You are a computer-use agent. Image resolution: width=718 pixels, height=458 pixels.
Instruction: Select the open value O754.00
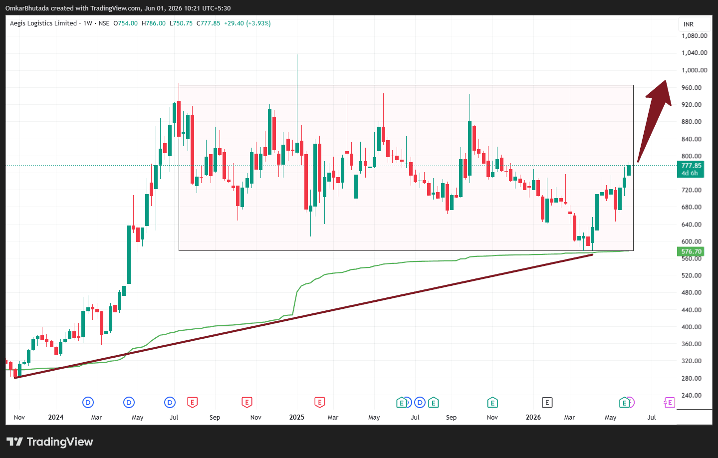pyautogui.click(x=125, y=23)
